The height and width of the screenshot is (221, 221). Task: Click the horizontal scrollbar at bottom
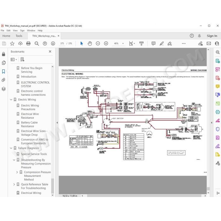point(144,196)
